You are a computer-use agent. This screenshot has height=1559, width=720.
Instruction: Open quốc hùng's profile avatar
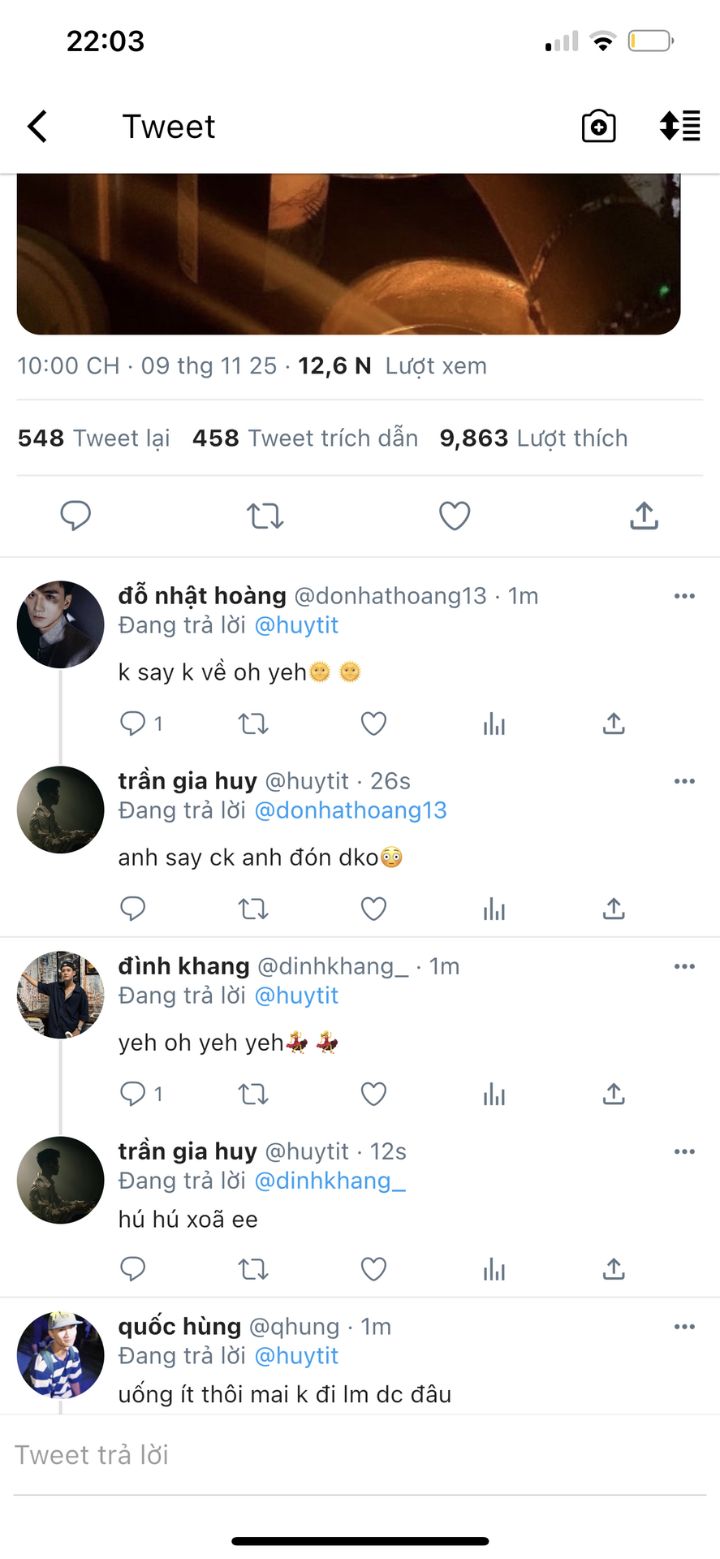click(61, 1354)
